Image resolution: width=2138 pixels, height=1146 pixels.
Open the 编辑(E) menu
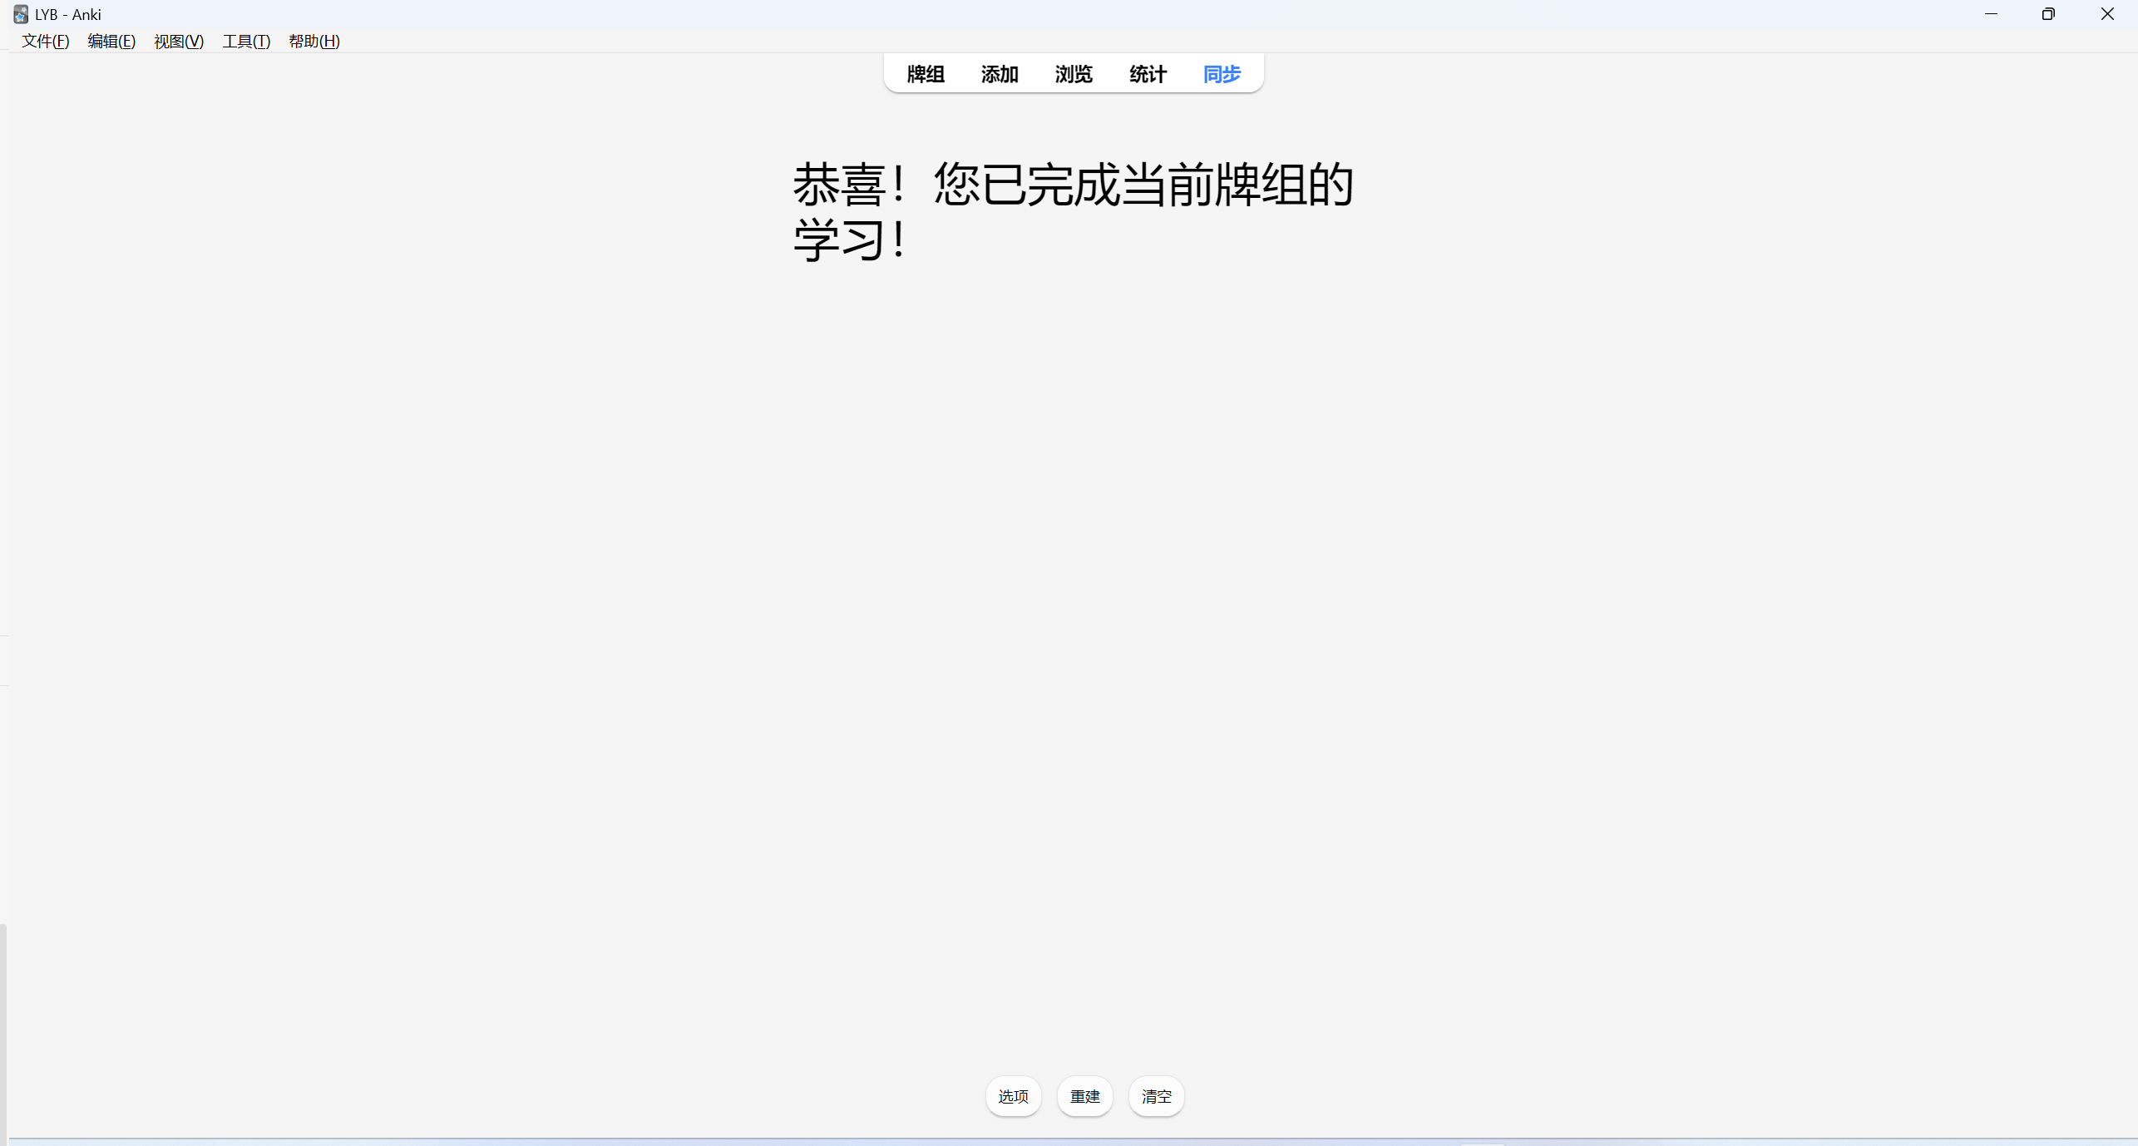coord(111,41)
